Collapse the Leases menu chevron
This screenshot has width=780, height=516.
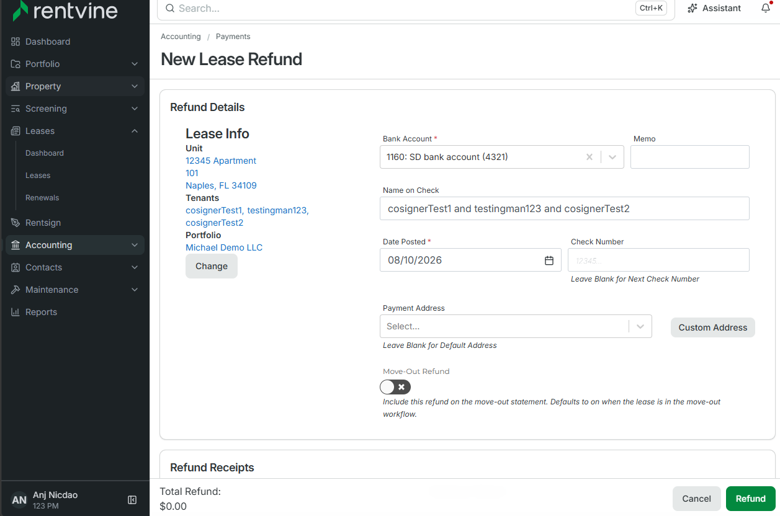(135, 131)
